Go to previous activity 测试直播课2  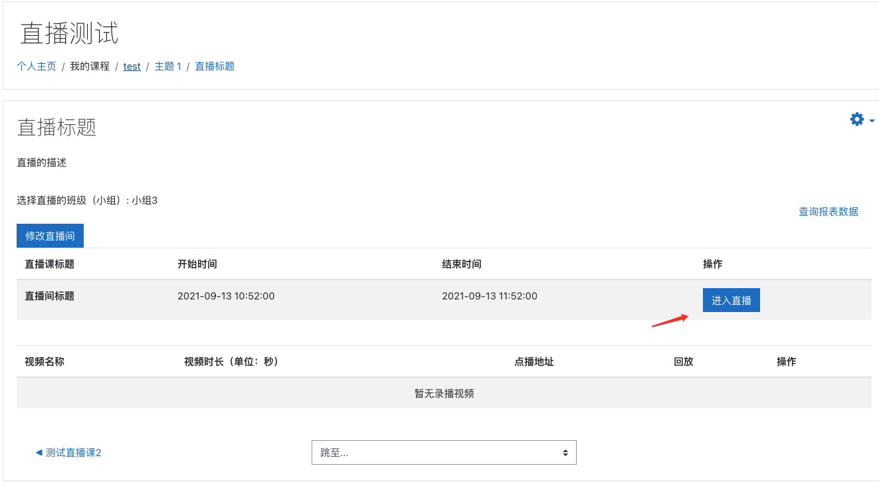point(68,453)
